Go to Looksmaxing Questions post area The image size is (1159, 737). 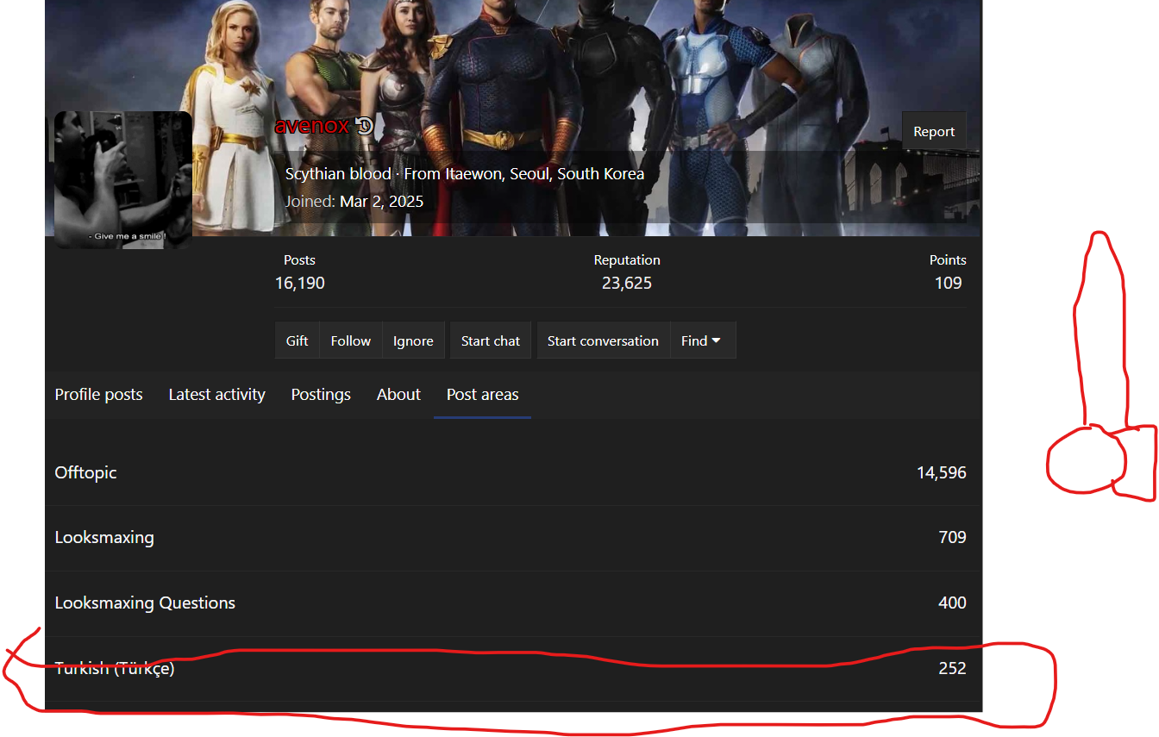tap(514, 603)
